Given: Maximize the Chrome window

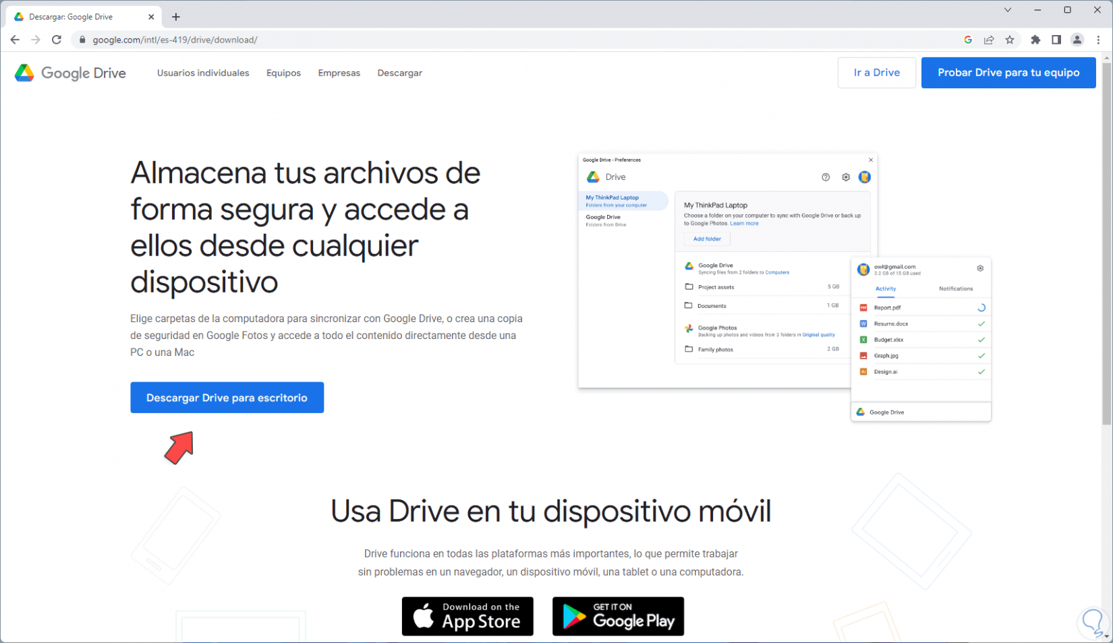Looking at the screenshot, I should tap(1067, 10).
